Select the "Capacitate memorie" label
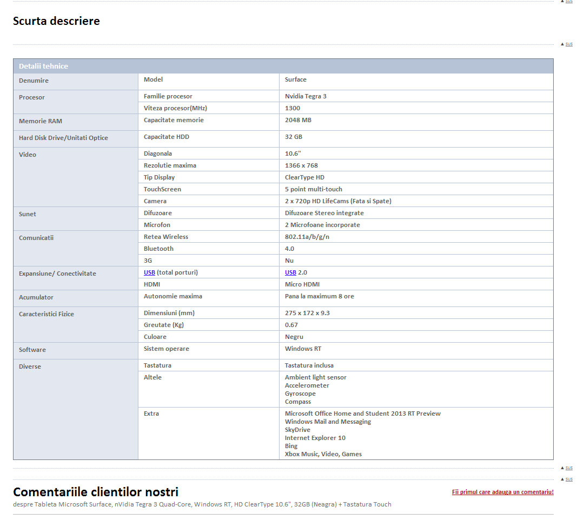 tap(174, 120)
